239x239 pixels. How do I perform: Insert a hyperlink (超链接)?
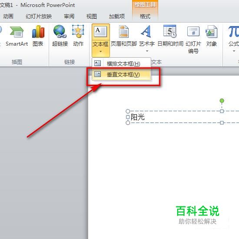60,36
